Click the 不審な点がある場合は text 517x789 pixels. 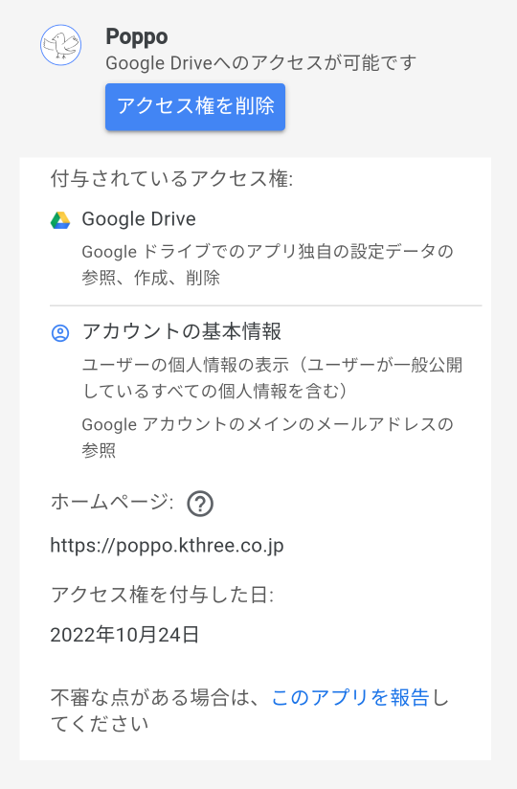[x=156, y=697]
